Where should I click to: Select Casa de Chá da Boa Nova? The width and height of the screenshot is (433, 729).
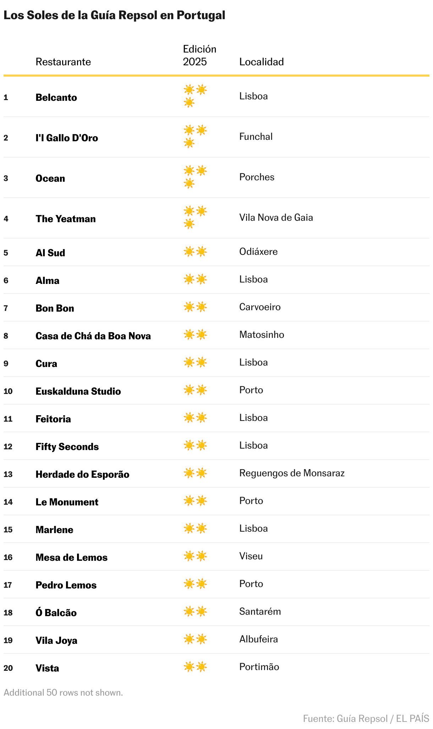93,336
